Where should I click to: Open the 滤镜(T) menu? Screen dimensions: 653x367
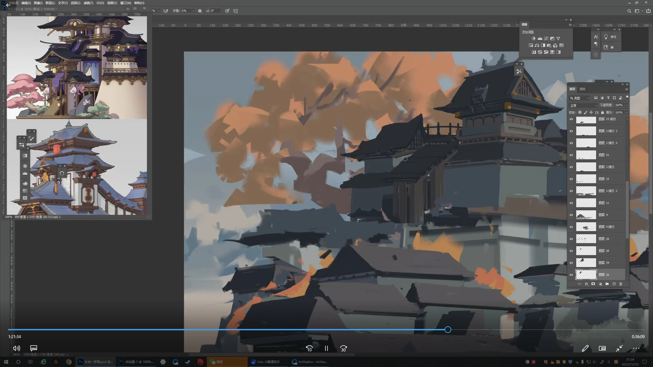click(x=88, y=3)
